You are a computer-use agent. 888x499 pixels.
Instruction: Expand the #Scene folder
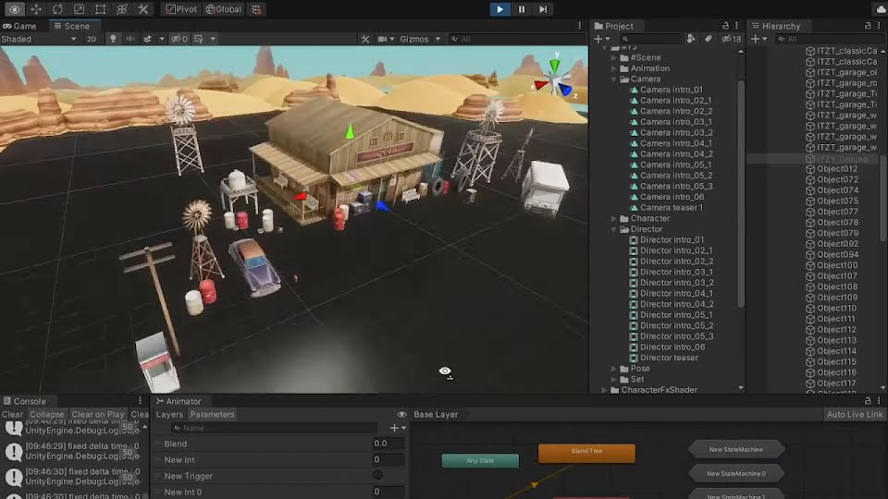pos(614,57)
